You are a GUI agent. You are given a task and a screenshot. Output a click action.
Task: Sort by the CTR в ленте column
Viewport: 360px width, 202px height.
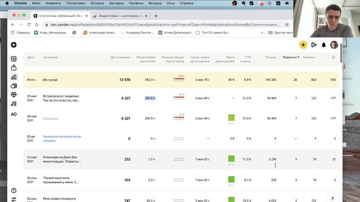pyautogui.click(x=246, y=59)
